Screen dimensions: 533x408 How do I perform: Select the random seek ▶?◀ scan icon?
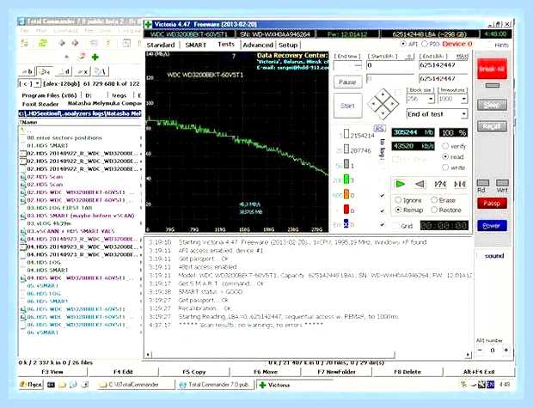[x=440, y=184]
